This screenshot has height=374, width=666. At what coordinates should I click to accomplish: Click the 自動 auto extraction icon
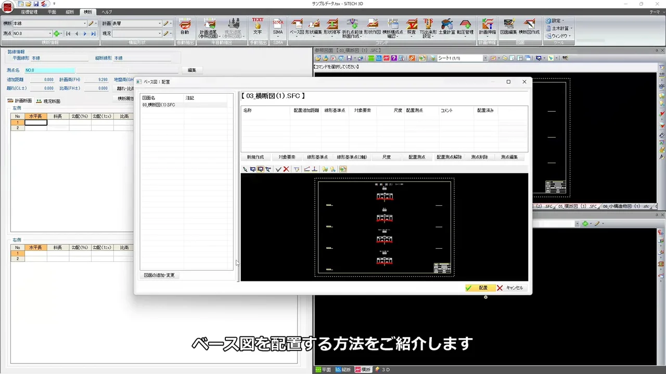click(x=185, y=26)
